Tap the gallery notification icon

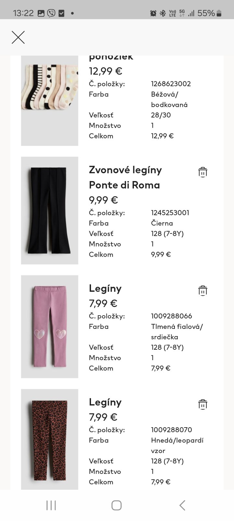tap(41, 13)
